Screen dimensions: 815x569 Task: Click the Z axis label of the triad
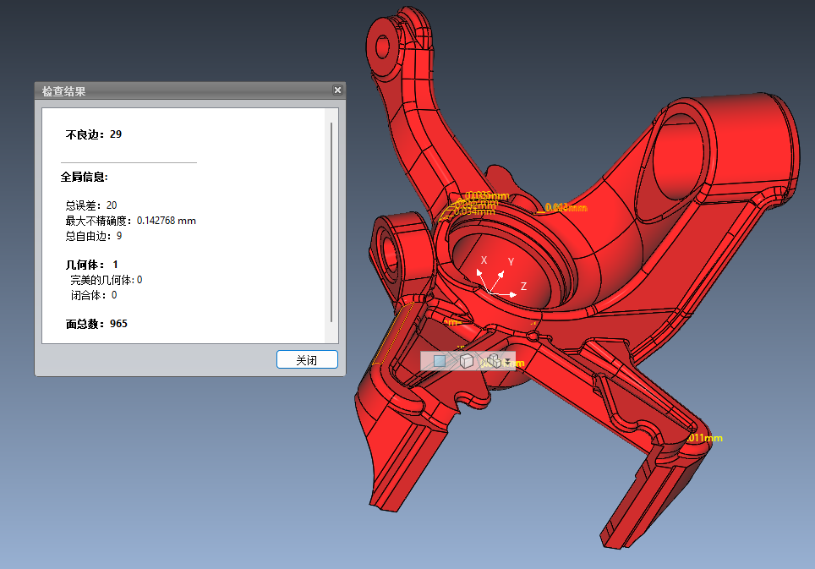click(523, 287)
